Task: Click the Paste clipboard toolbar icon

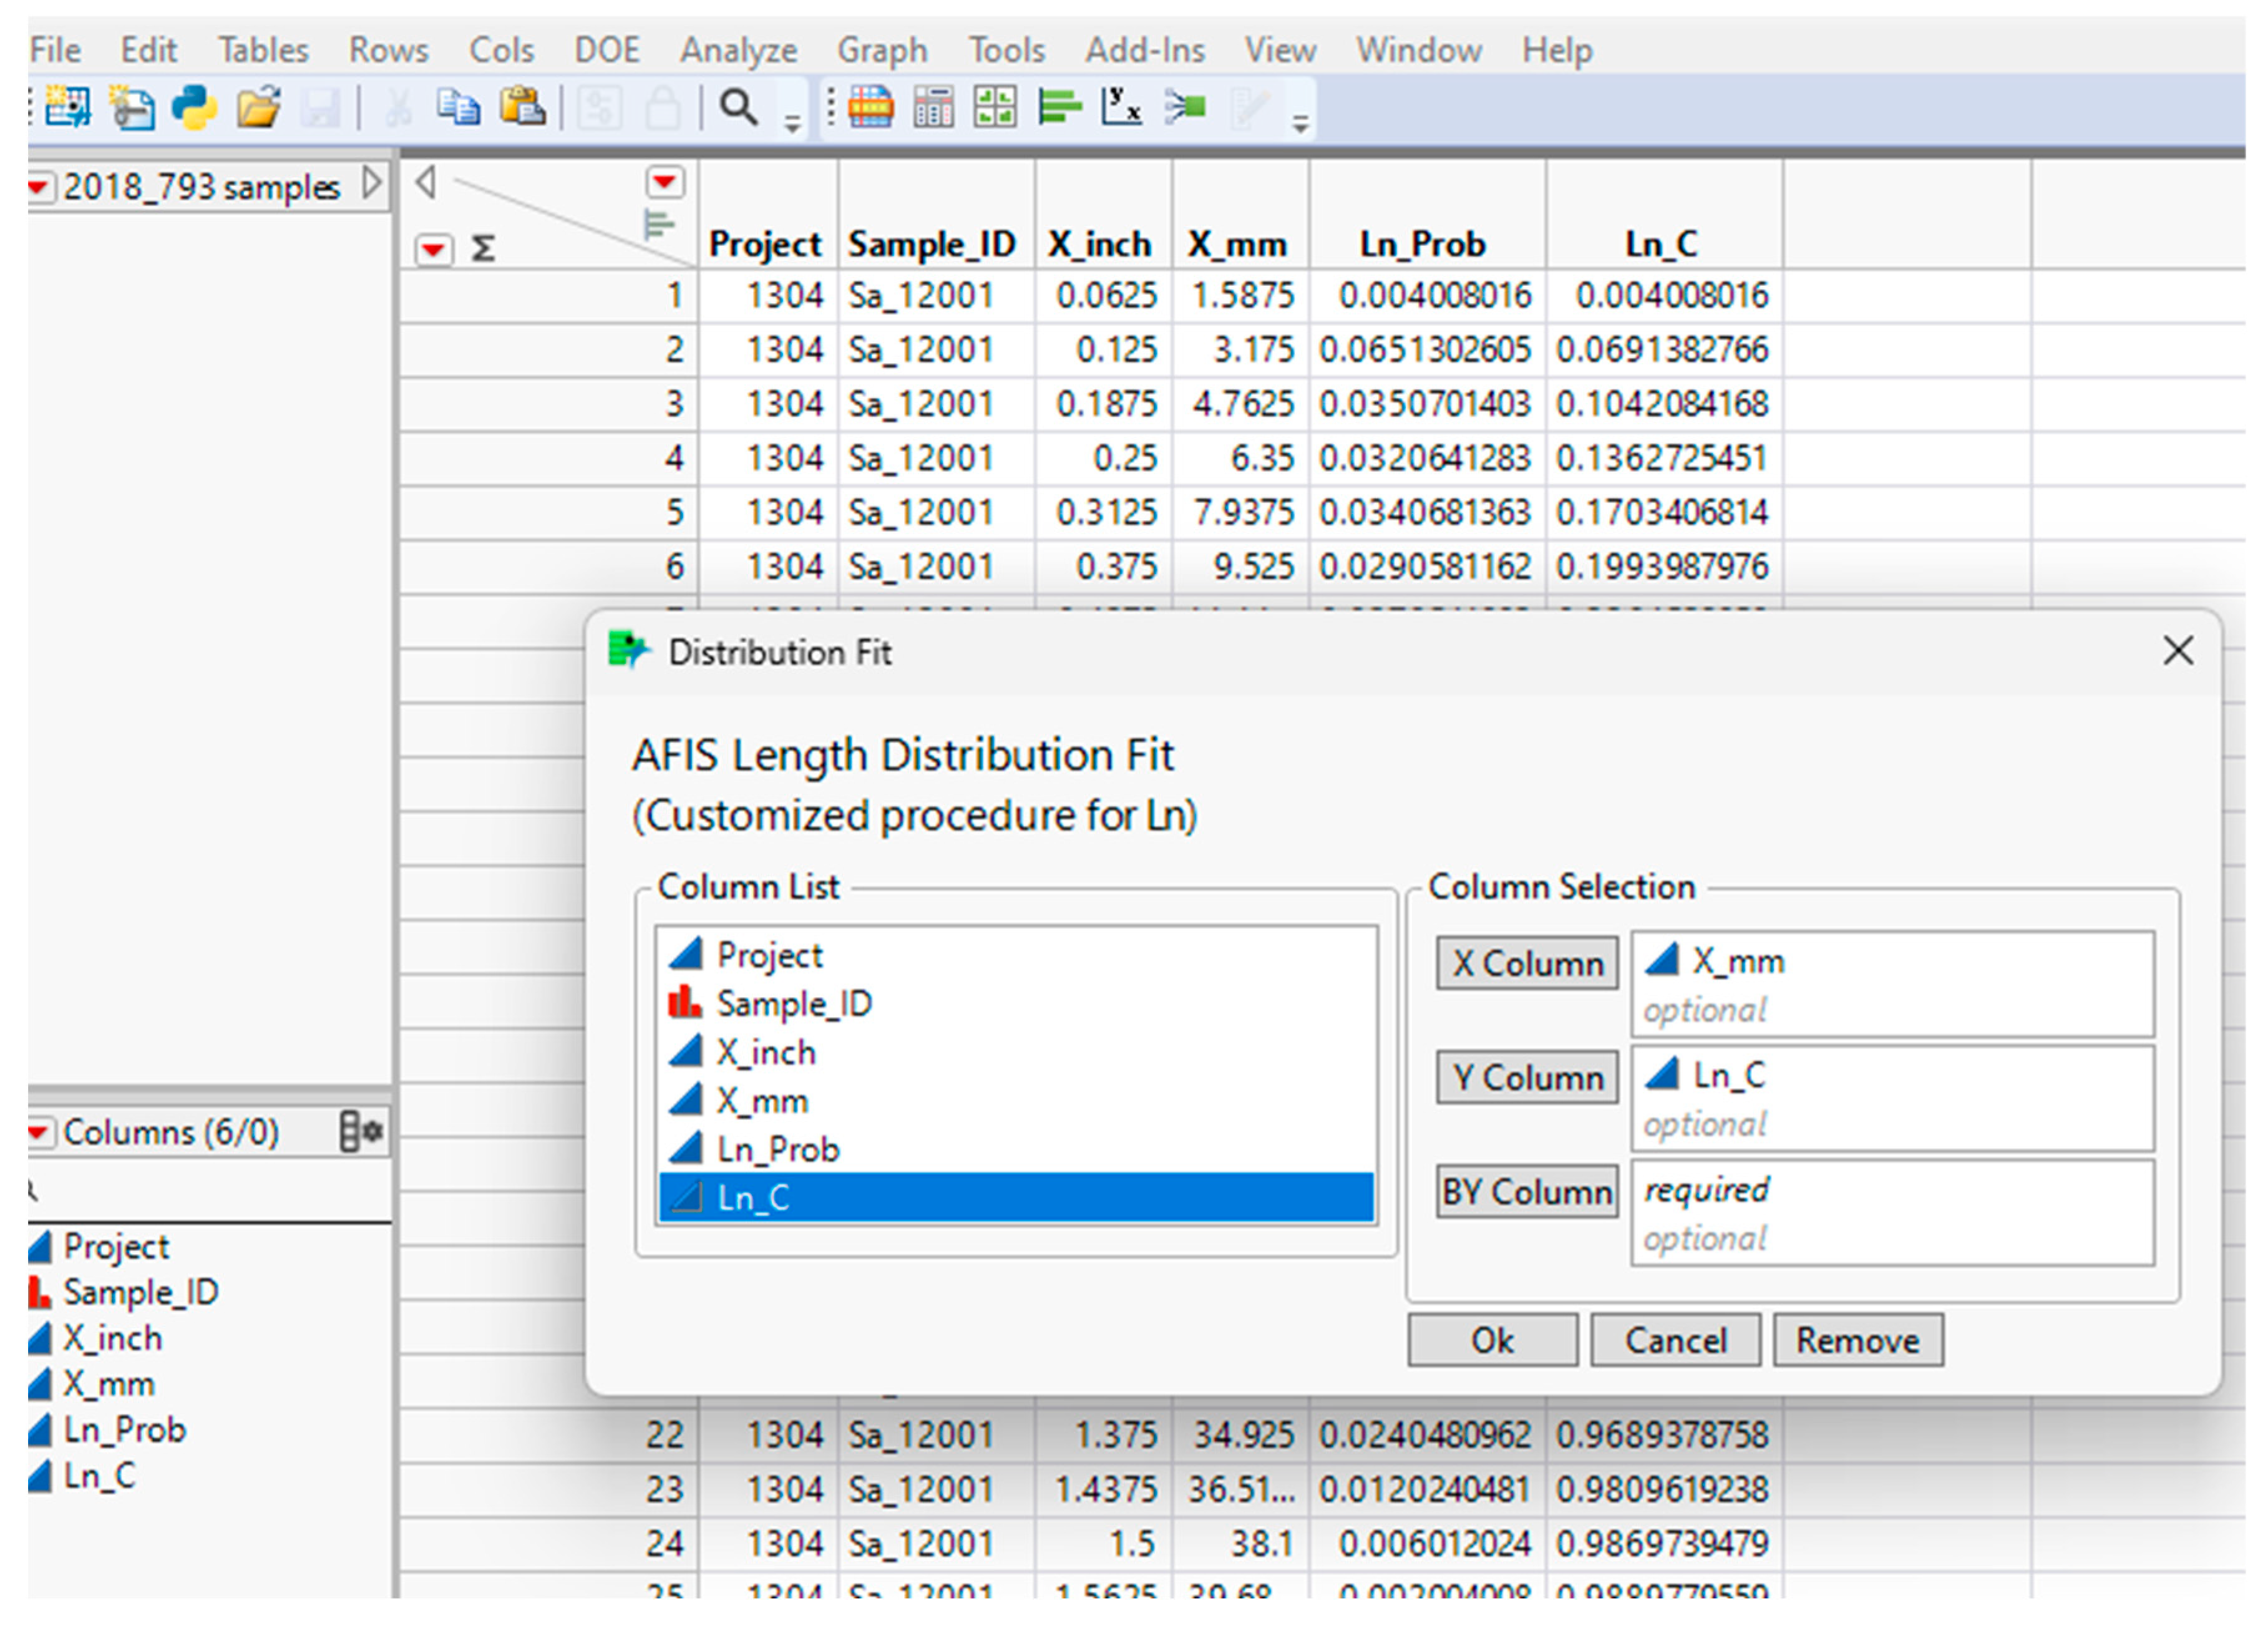Action: pyautogui.click(x=522, y=107)
